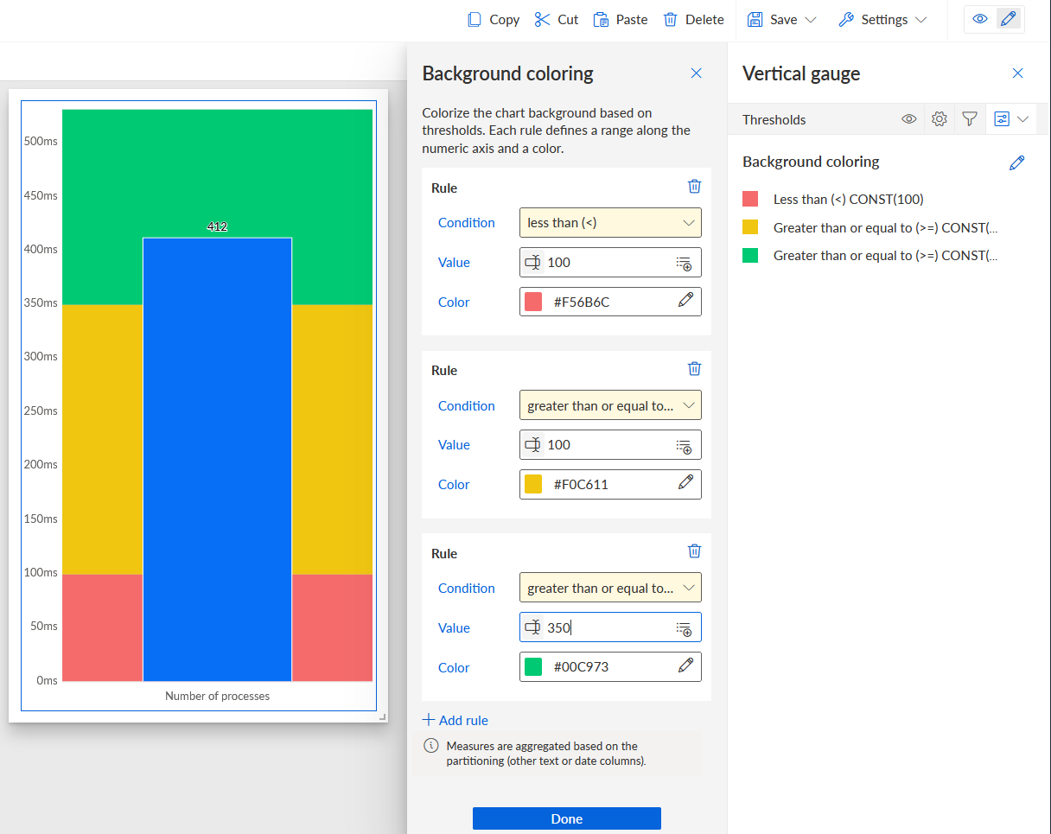Open the Settings dropdown menu
Viewport: 1051px width, 834px height.
(x=882, y=19)
